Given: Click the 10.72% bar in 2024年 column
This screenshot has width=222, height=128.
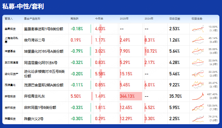Looking at the screenshot, I should pos(151,51).
